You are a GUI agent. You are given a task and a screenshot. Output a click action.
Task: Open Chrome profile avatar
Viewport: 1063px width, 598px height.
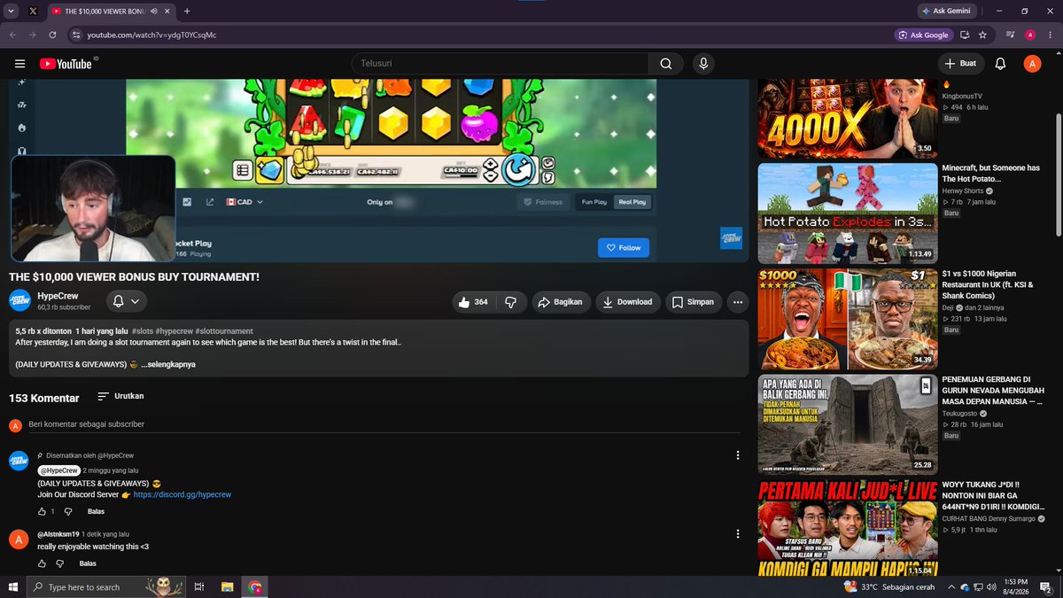[x=1030, y=35]
